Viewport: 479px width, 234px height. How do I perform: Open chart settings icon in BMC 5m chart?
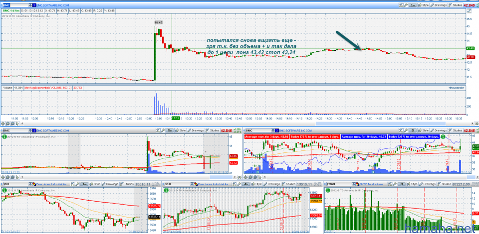coord(158,130)
